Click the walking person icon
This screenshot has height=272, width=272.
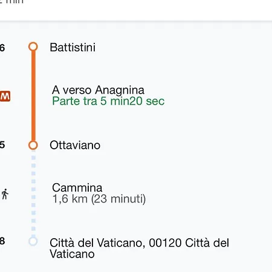(5, 194)
